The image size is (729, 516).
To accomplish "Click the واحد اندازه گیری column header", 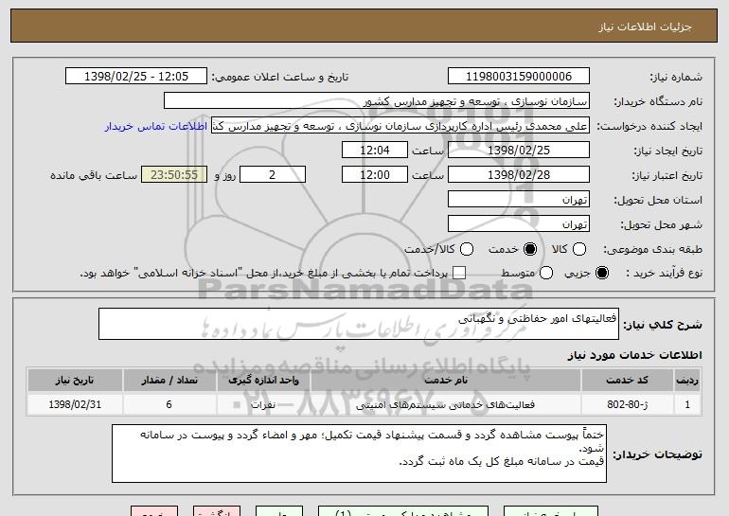I will pos(263,381).
